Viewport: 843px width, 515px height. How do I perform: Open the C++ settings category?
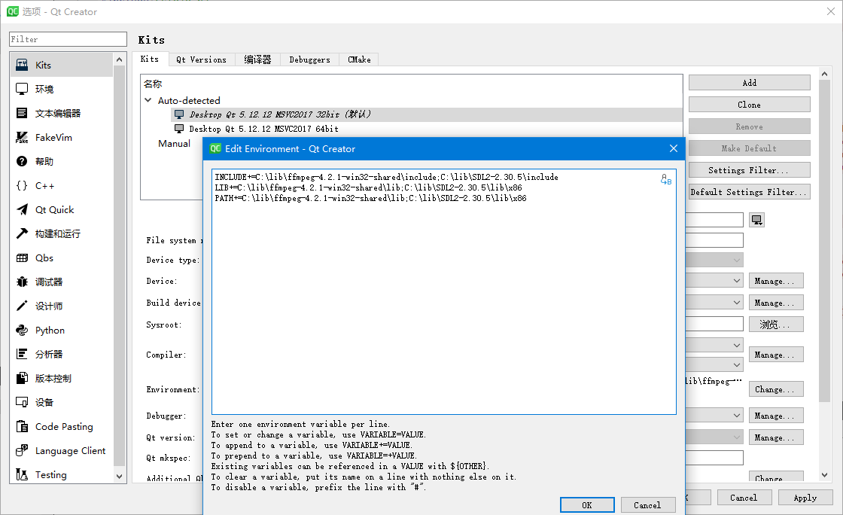tap(61, 185)
